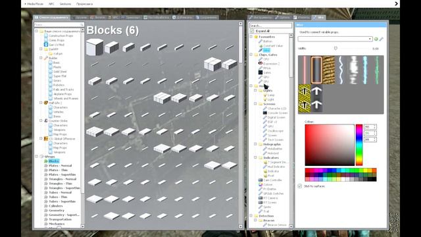Select the highlighted Wire tool
The height and width of the screenshot is (237, 421).
click(266, 50)
